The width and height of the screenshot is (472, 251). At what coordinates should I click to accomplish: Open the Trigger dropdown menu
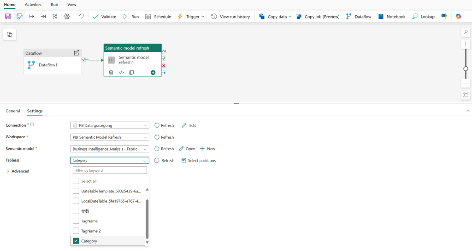191,17
